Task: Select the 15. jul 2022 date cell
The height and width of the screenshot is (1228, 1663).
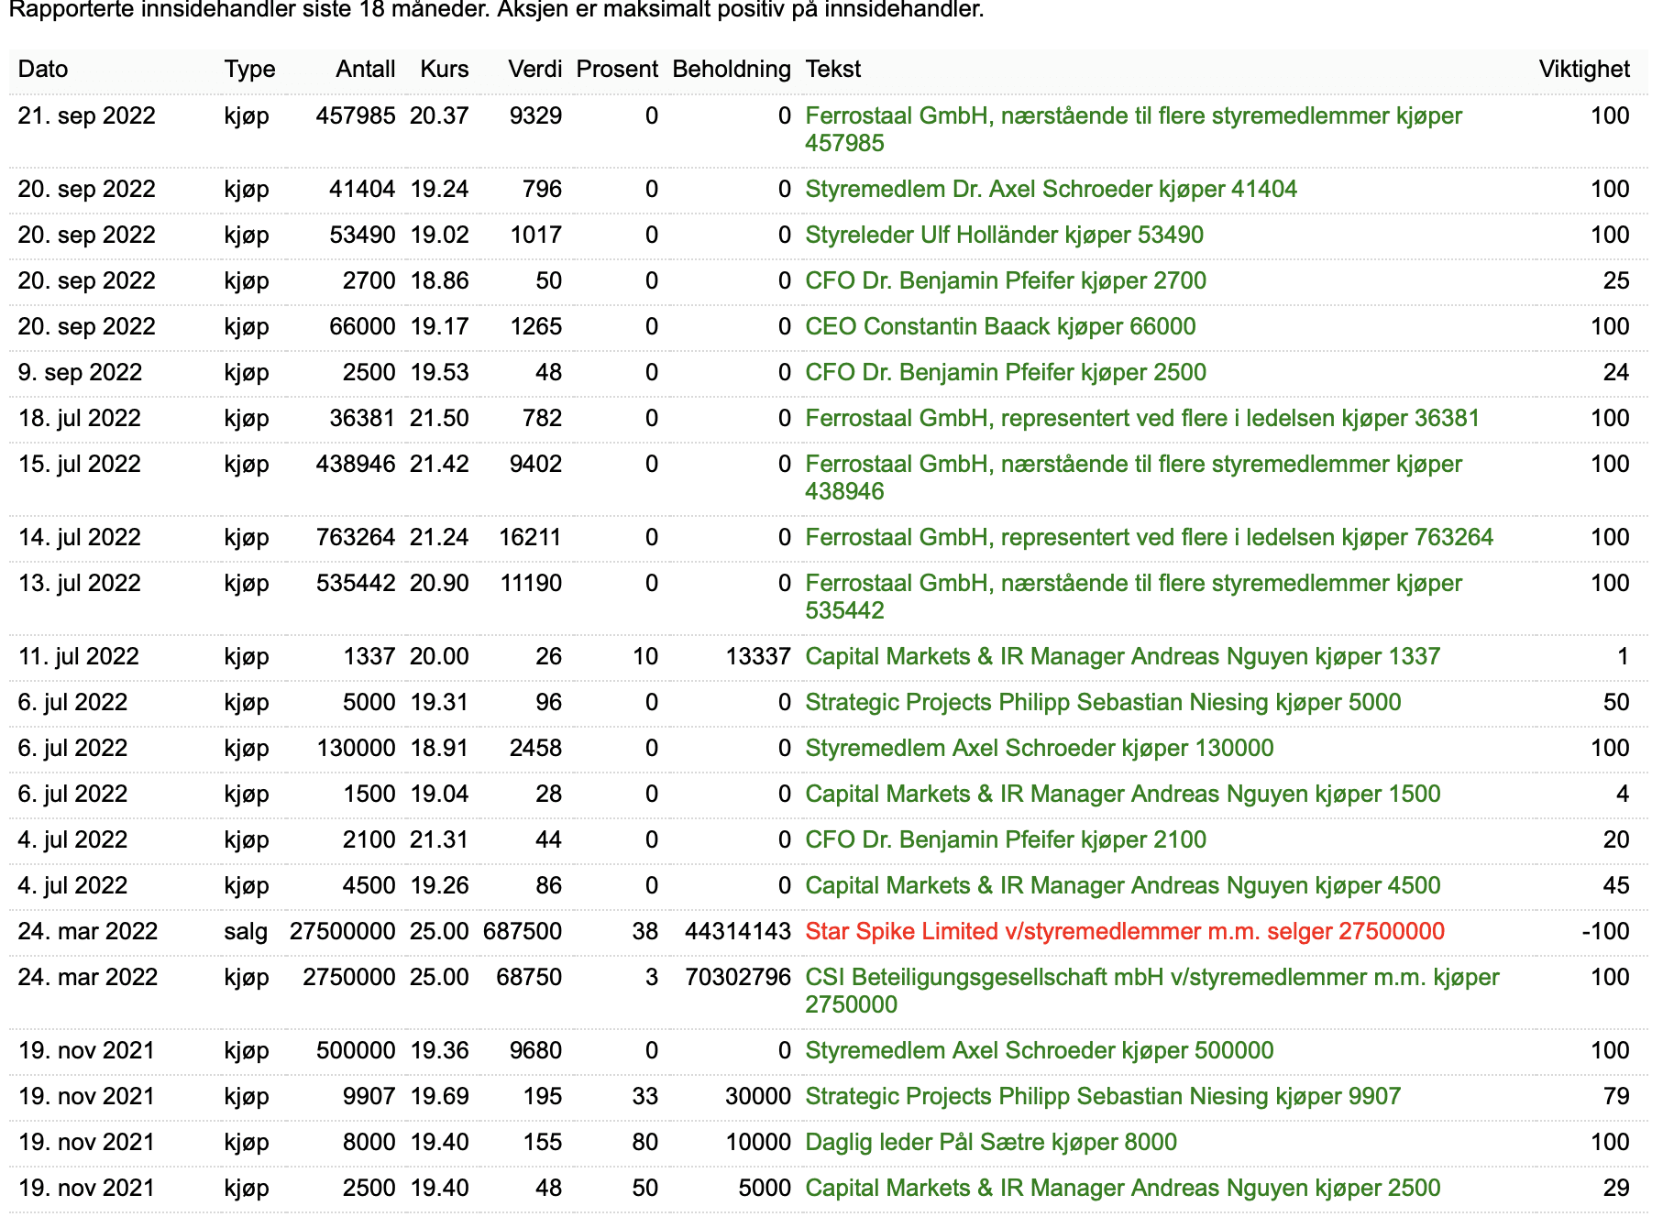Action: point(80,465)
